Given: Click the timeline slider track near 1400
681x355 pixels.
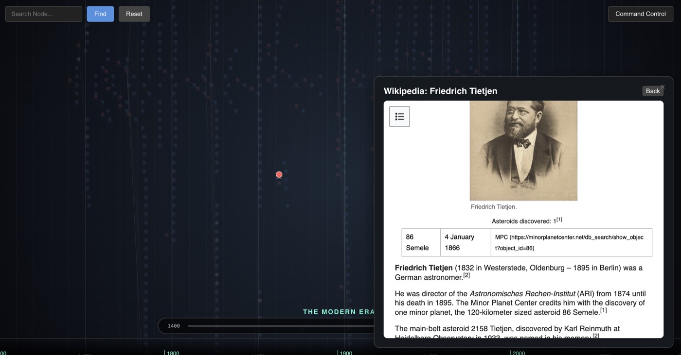Looking at the screenshot, I should tap(281, 326).
